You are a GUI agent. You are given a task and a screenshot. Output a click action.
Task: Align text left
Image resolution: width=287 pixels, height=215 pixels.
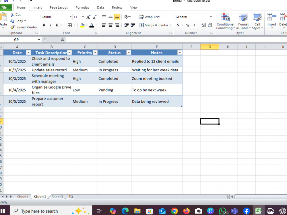pos(104,25)
